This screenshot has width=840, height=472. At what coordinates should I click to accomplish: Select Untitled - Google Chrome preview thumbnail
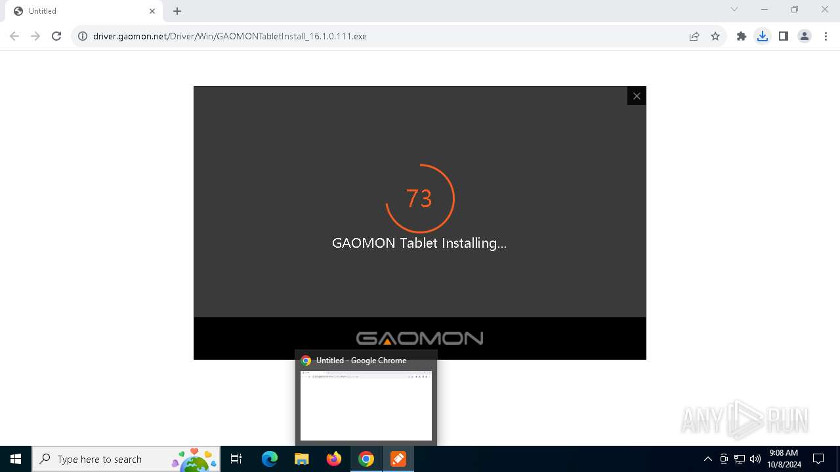[x=366, y=405]
